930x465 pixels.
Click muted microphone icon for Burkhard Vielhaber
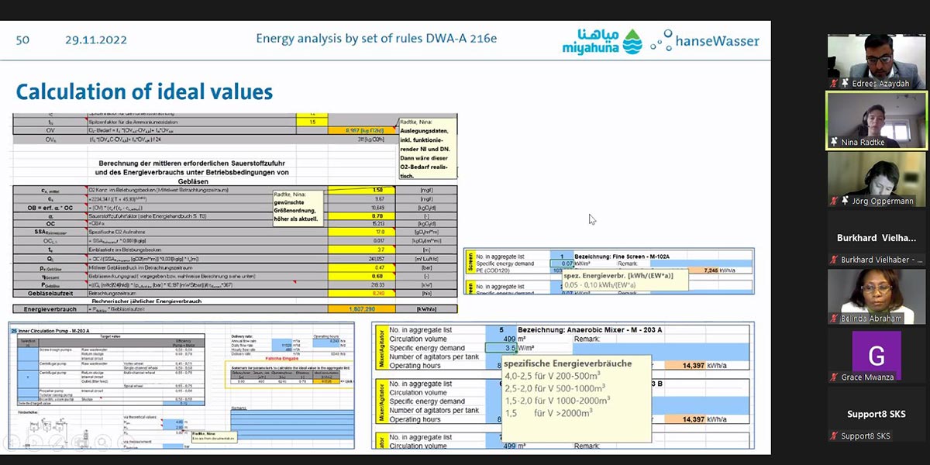coord(835,260)
